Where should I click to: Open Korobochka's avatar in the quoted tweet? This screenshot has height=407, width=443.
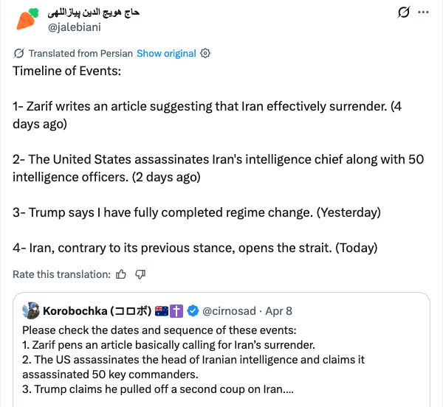click(x=31, y=310)
